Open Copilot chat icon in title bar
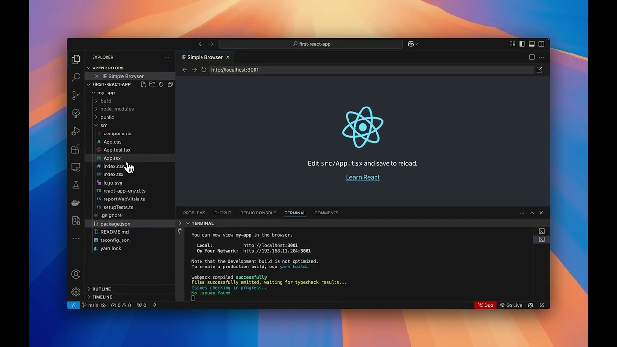Viewport: 617px width, 347px height. tap(411, 44)
